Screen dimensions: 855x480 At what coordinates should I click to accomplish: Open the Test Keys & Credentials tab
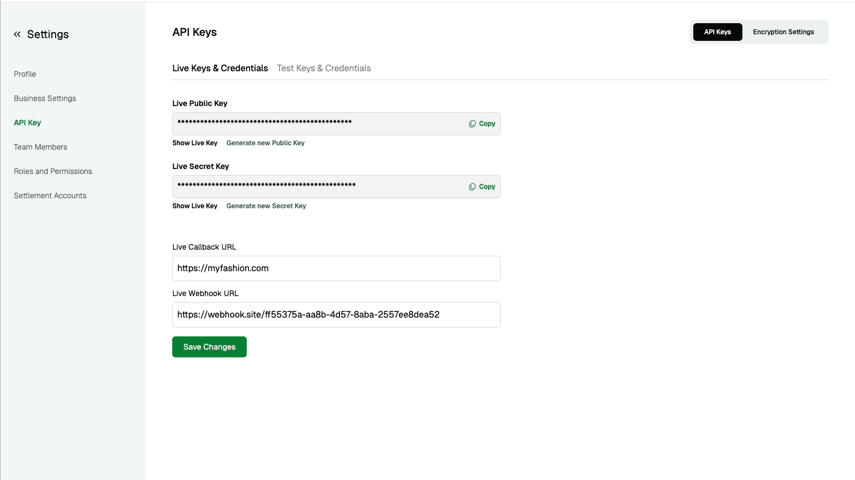tap(324, 68)
